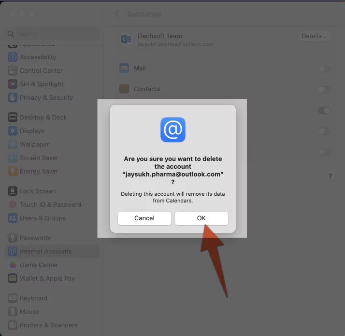345x336 pixels.
Task: Click the magnifier icon in the search bar
Action: tap(11, 34)
